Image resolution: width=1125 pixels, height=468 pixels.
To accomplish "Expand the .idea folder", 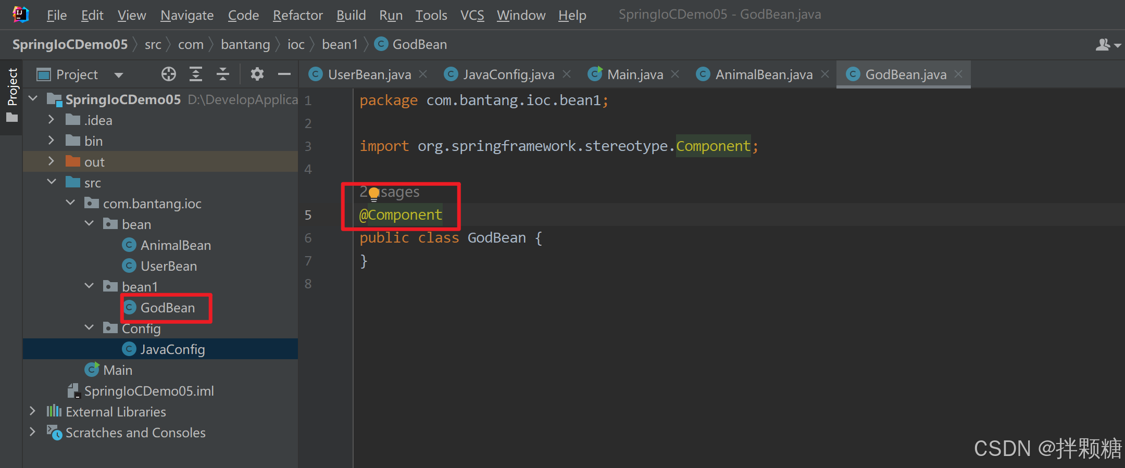I will click(x=51, y=119).
